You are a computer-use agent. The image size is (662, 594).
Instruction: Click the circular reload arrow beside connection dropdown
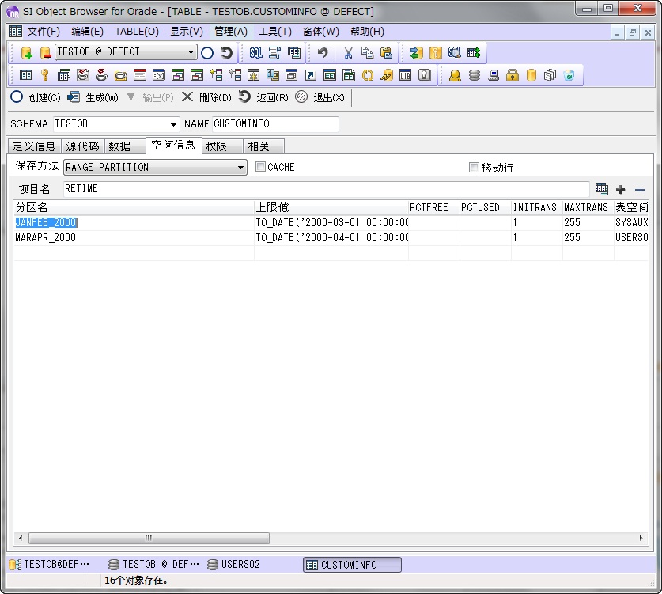(x=226, y=53)
